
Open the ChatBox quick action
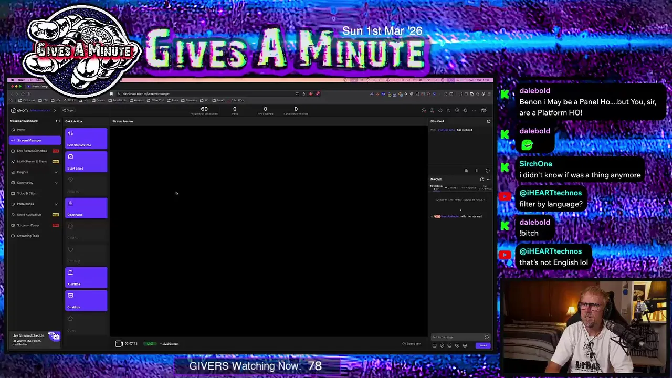pos(86,301)
